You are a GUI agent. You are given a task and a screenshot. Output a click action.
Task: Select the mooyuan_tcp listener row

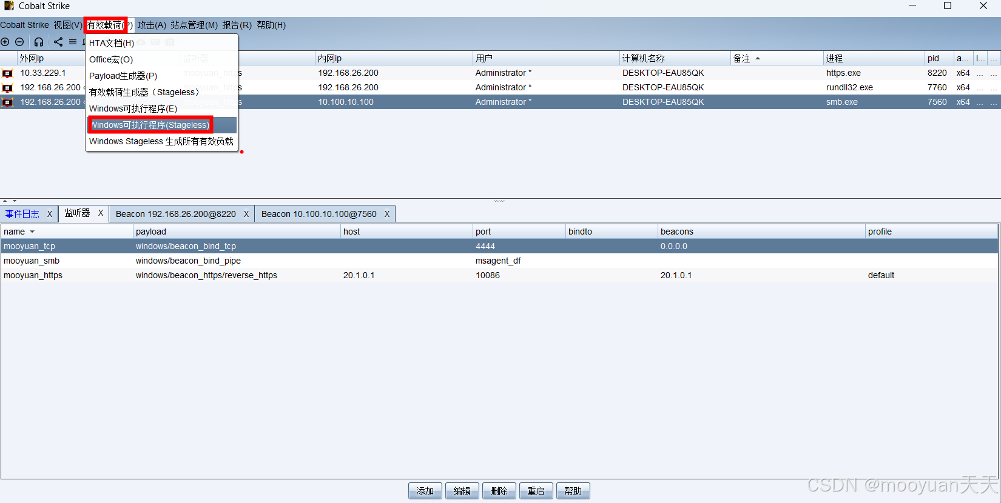[x=499, y=246]
